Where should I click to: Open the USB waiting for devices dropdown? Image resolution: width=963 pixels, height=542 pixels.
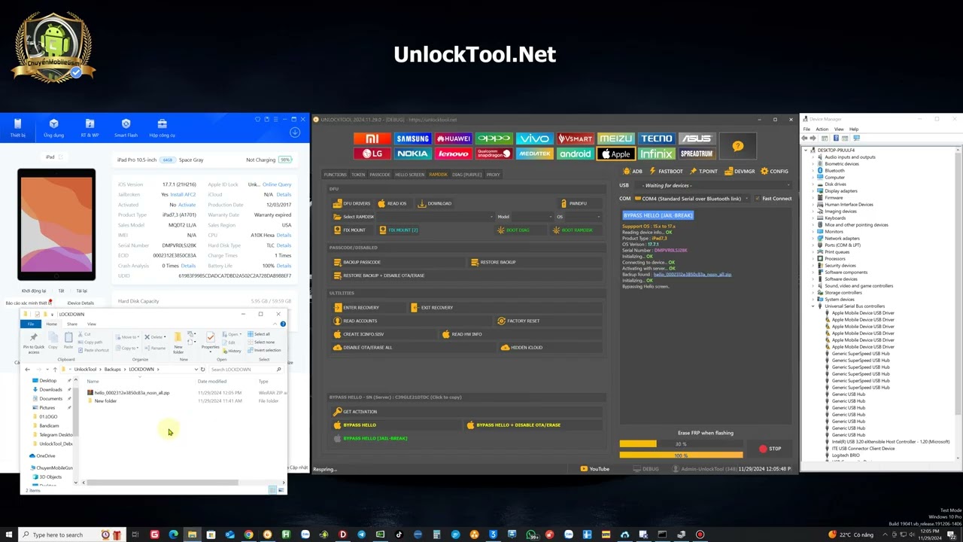point(713,185)
